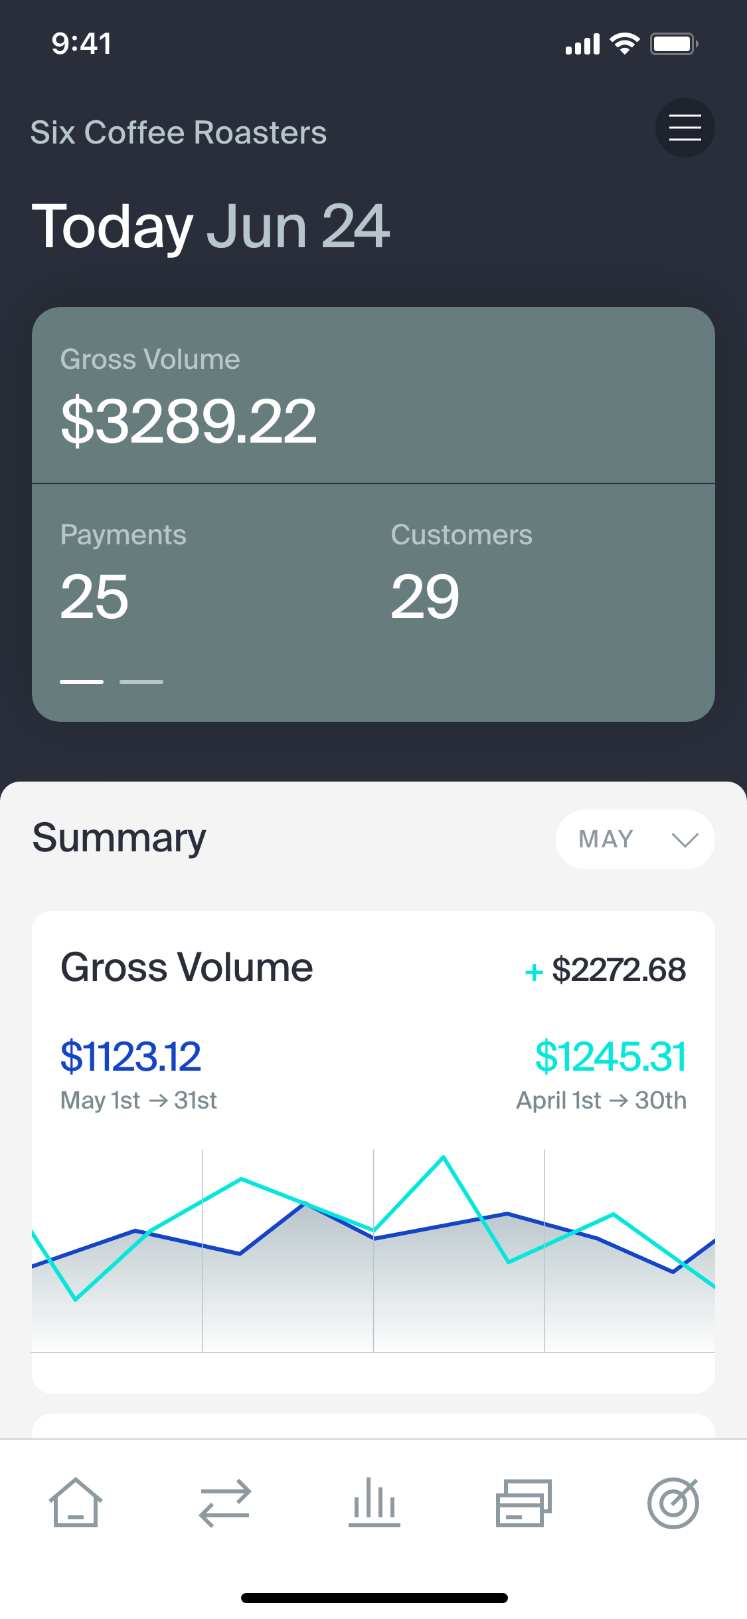This screenshot has width=747, height=1619.
Task: Tap the Six Coffee Roasters account name
Action: tap(179, 132)
